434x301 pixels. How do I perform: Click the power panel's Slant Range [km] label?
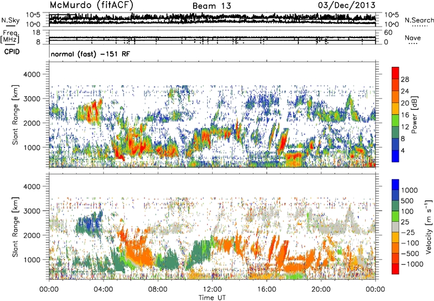point(15,115)
